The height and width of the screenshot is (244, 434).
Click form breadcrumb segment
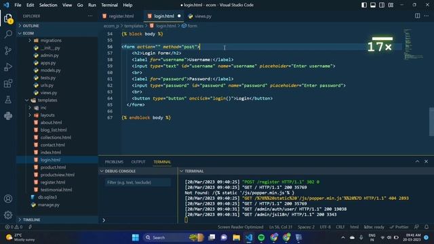[192, 26]
